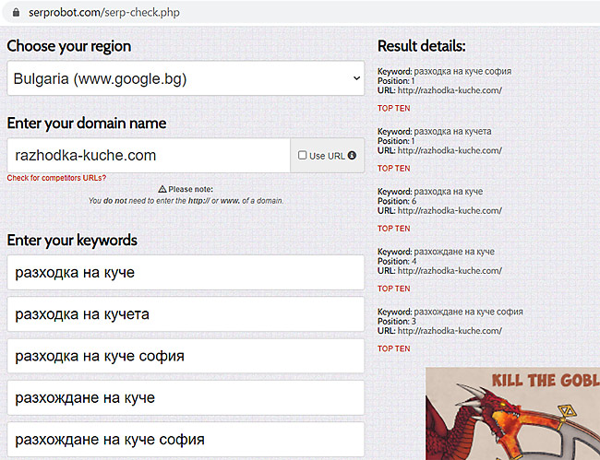This screenshot has width=600, height=460.
Task: Click the Choose your region heading
Action: pos(69,46)
